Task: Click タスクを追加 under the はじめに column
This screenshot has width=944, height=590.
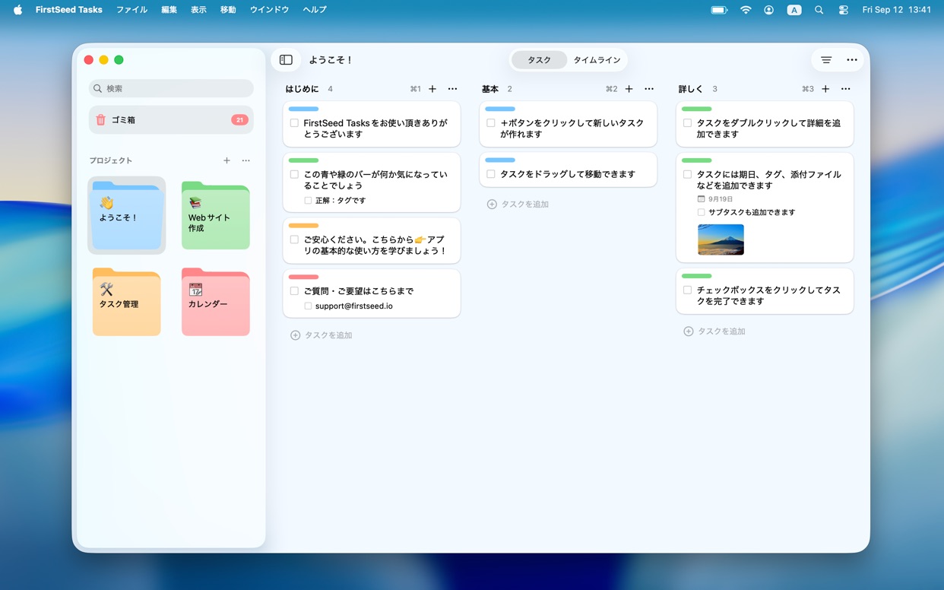Action: (322, 335)
